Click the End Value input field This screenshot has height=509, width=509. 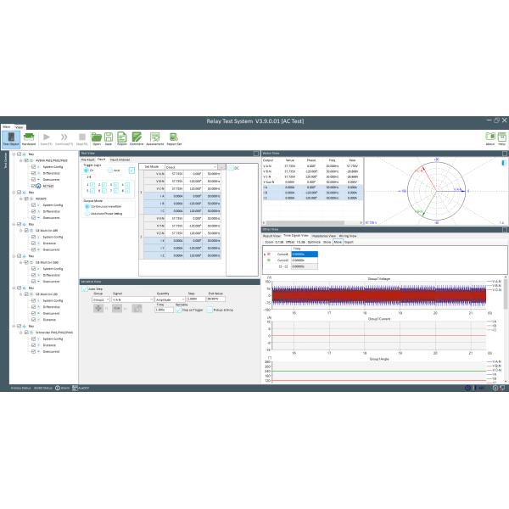(218, 299)
